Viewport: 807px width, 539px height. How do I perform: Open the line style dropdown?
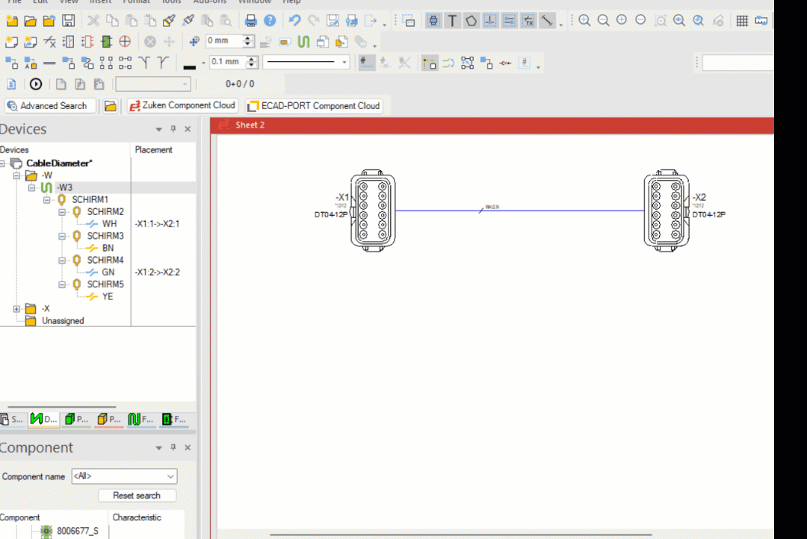coord(344,63)
